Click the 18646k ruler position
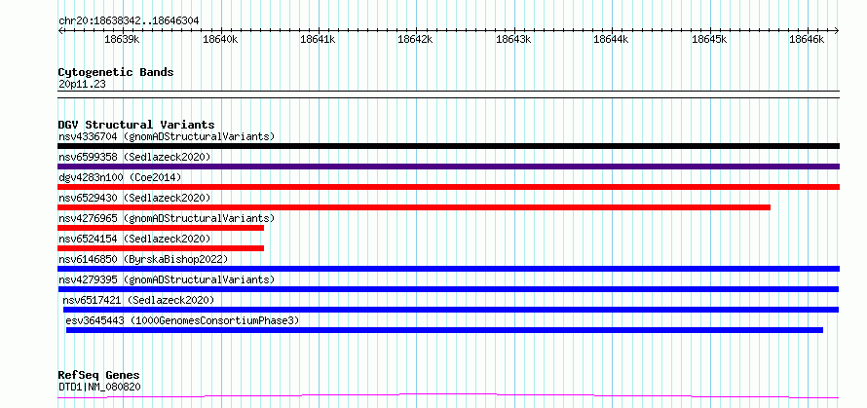The height and width of the screenshot is (408, 867). tap(807, 39)
